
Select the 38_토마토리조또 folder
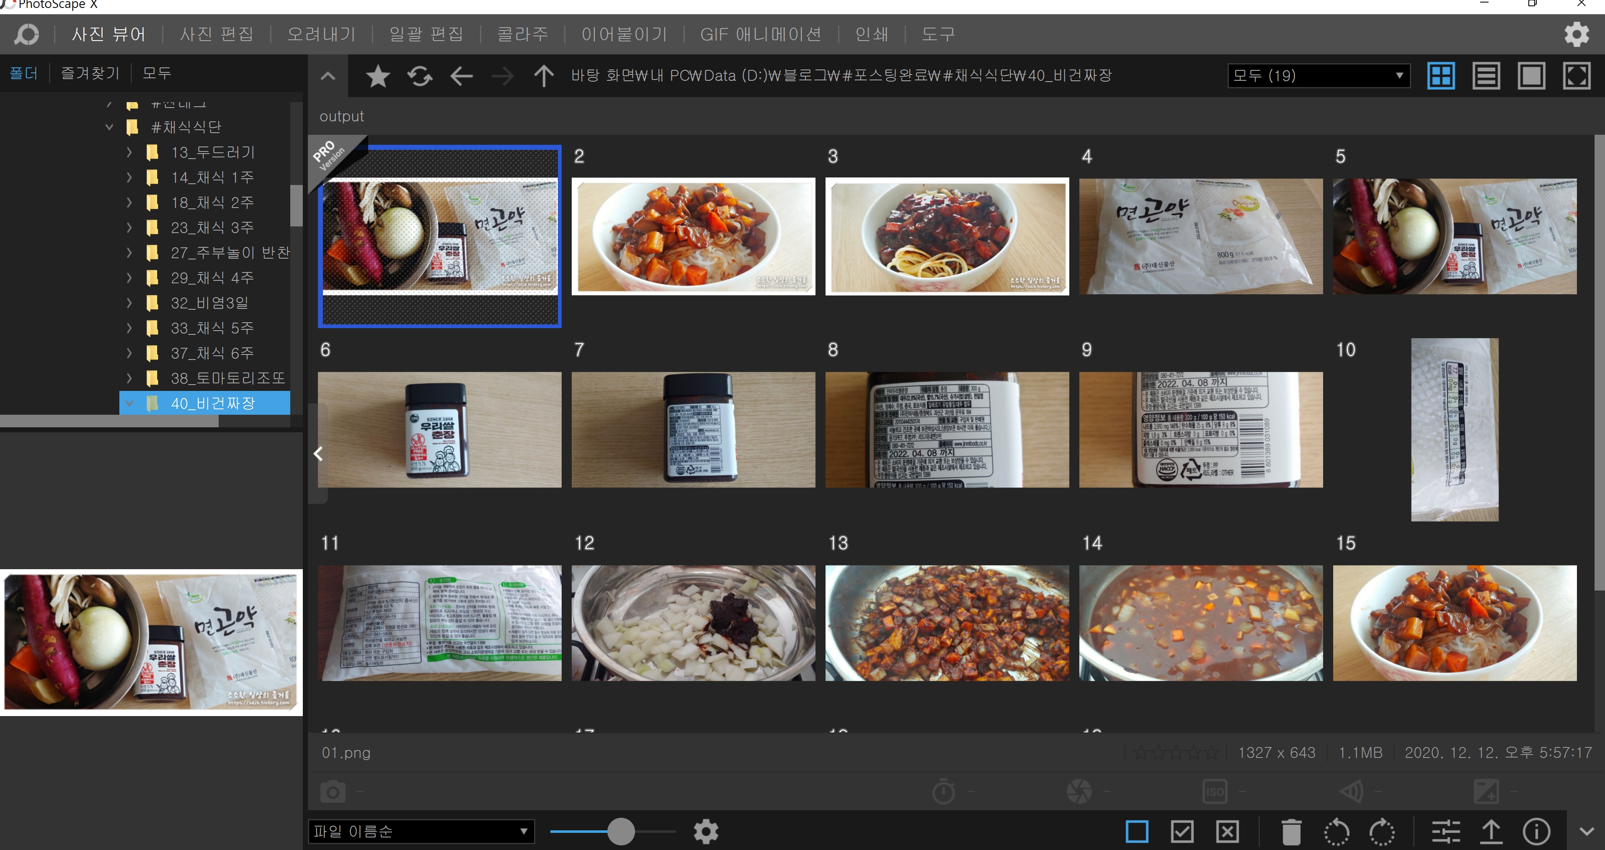[227, 378]
